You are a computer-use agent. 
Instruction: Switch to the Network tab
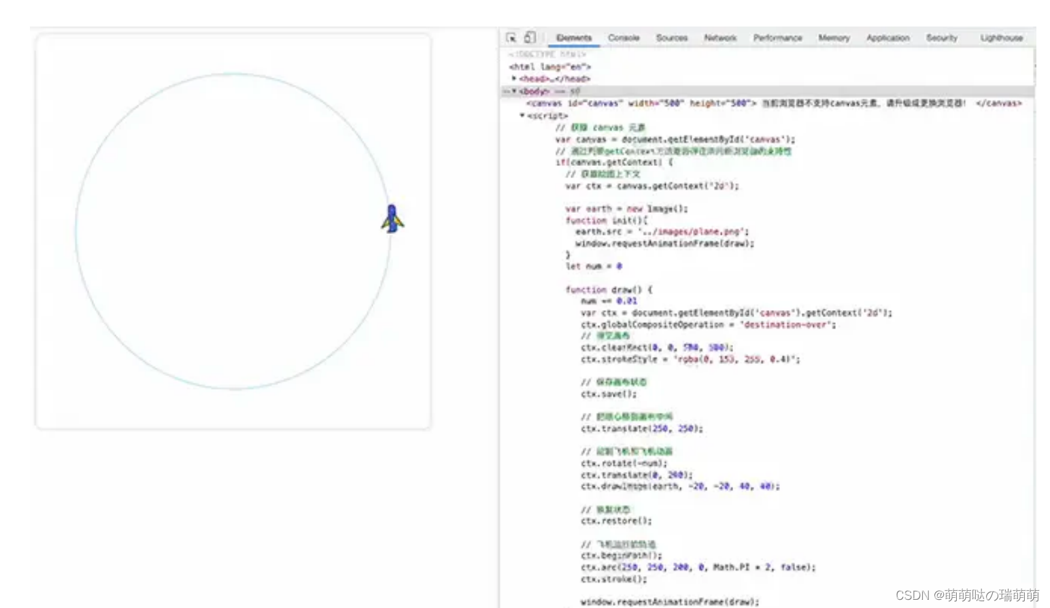(720, 38)
